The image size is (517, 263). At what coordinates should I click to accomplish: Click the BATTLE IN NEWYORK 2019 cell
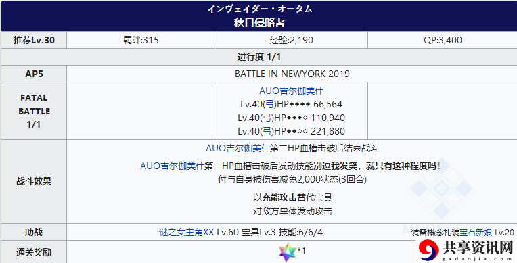coord(292,74)
